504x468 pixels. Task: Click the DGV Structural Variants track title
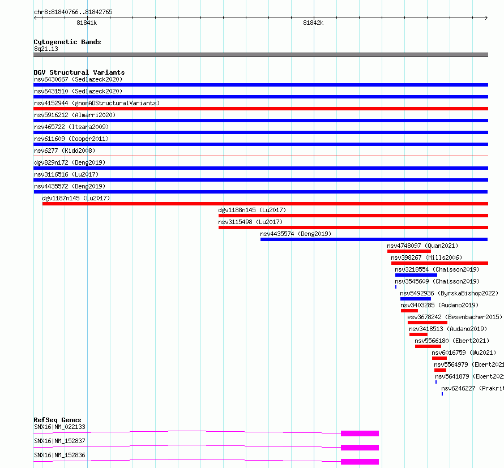pyautogui.click(x=79, y=72)
